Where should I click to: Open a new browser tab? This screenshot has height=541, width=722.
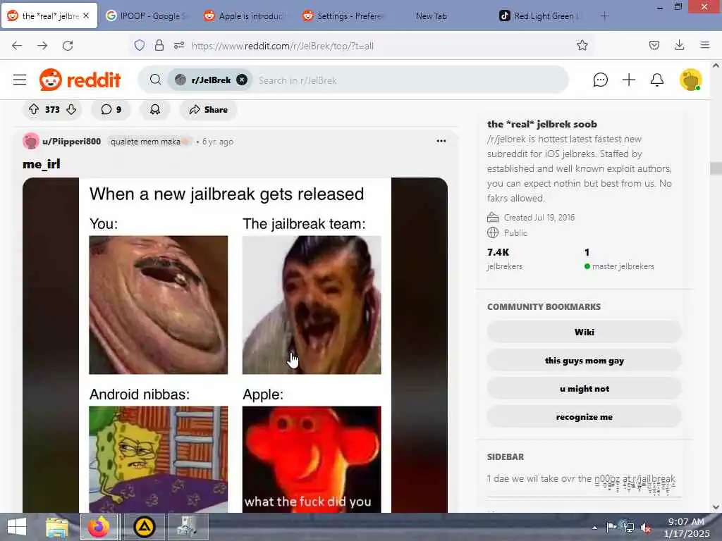point(604,16)
